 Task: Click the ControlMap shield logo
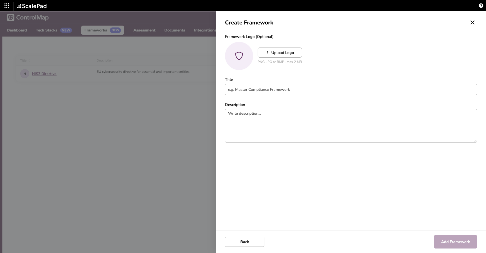point(11,17)
